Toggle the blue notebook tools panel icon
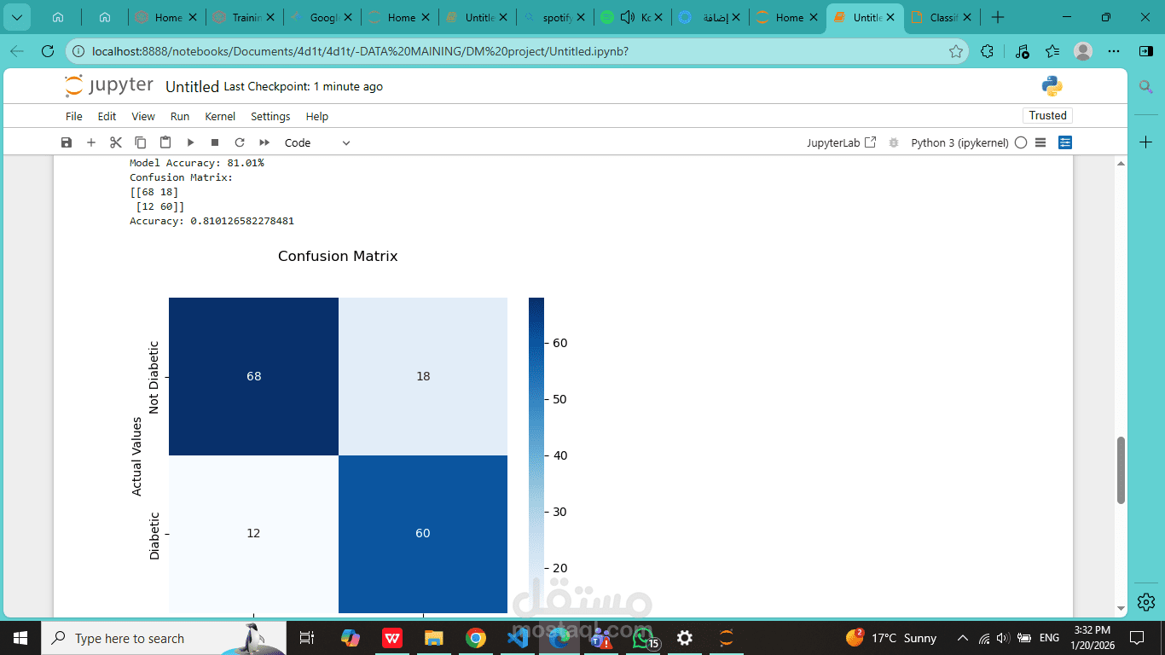Viewport: 1165px width, 655px height. (x=1065, y=142)
